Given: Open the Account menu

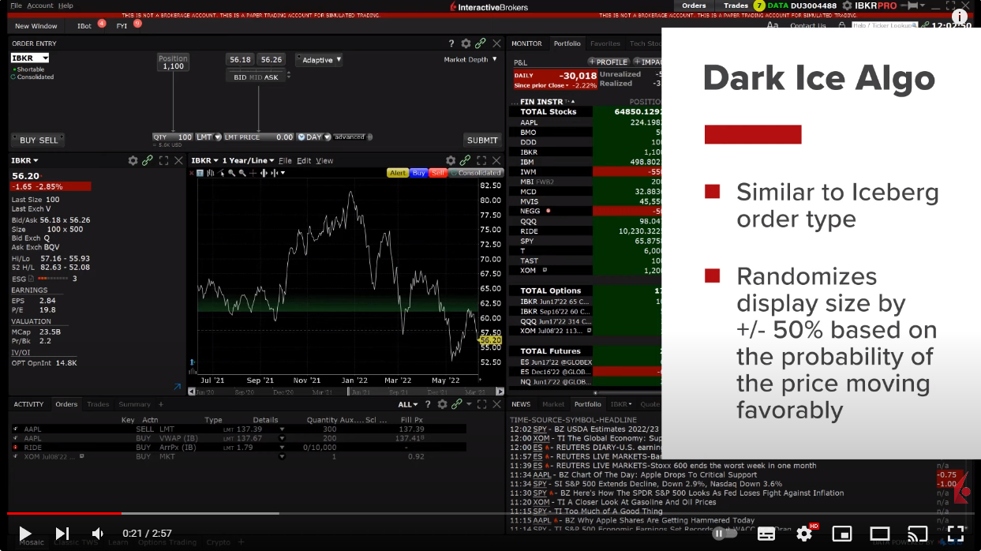Looking at the screenshot, I should click(40, 6).
